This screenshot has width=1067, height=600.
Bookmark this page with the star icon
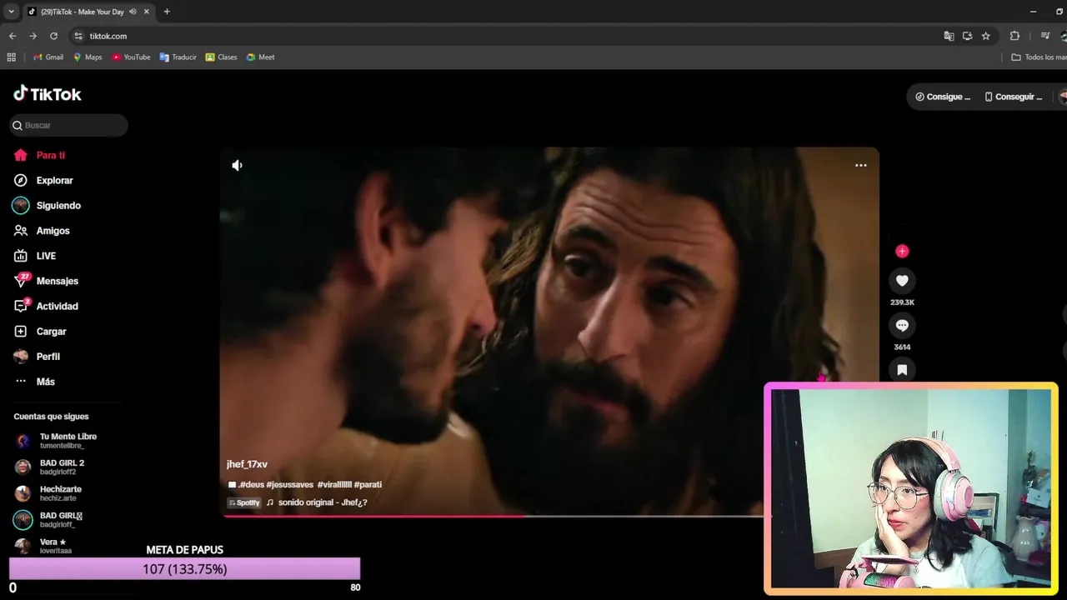(x=985, y=36)
